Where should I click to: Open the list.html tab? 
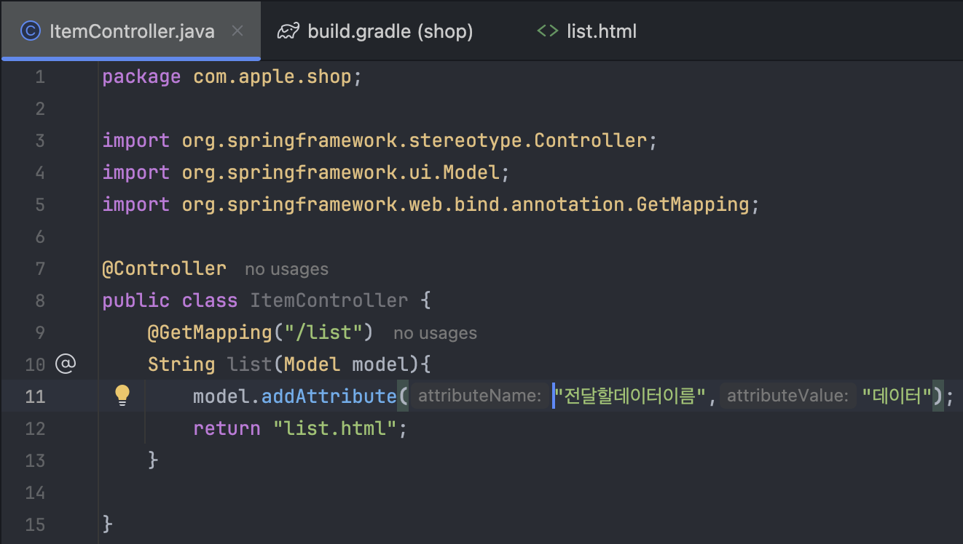(601, 31)
